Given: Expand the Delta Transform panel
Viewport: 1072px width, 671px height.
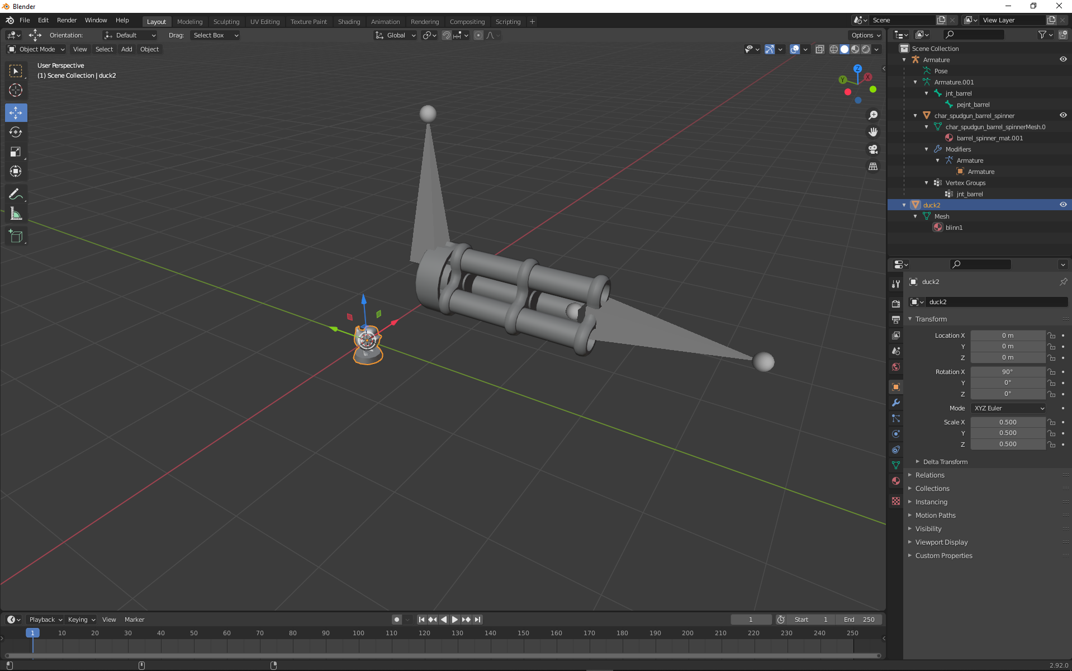Looking at the screenshot, I should [x=945, y=462].
